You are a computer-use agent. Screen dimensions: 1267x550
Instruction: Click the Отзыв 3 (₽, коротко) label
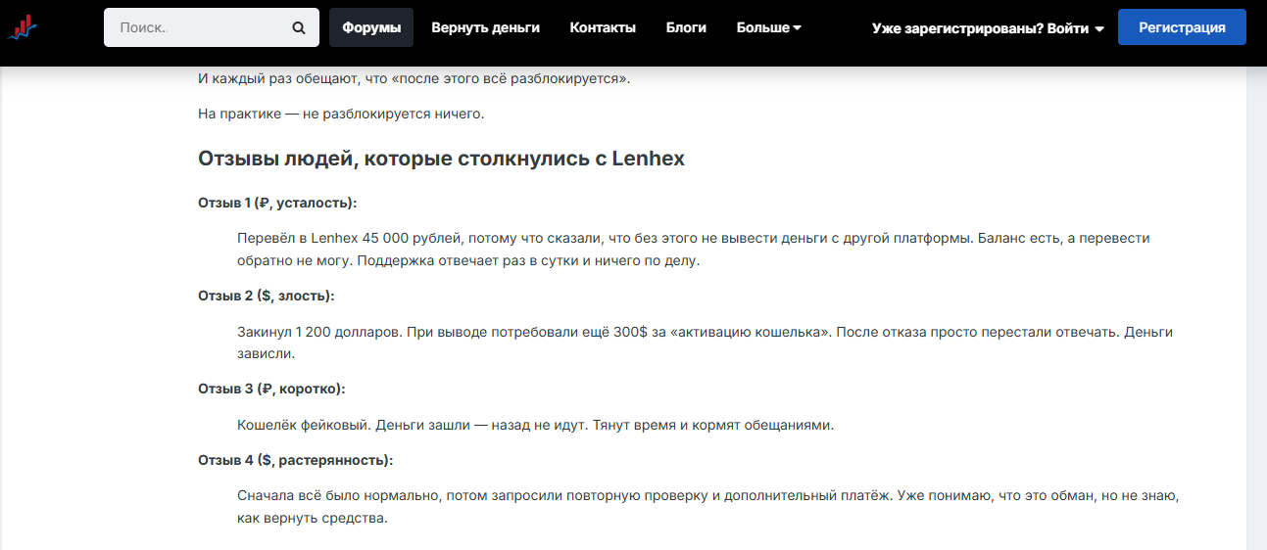click(271, 389)
